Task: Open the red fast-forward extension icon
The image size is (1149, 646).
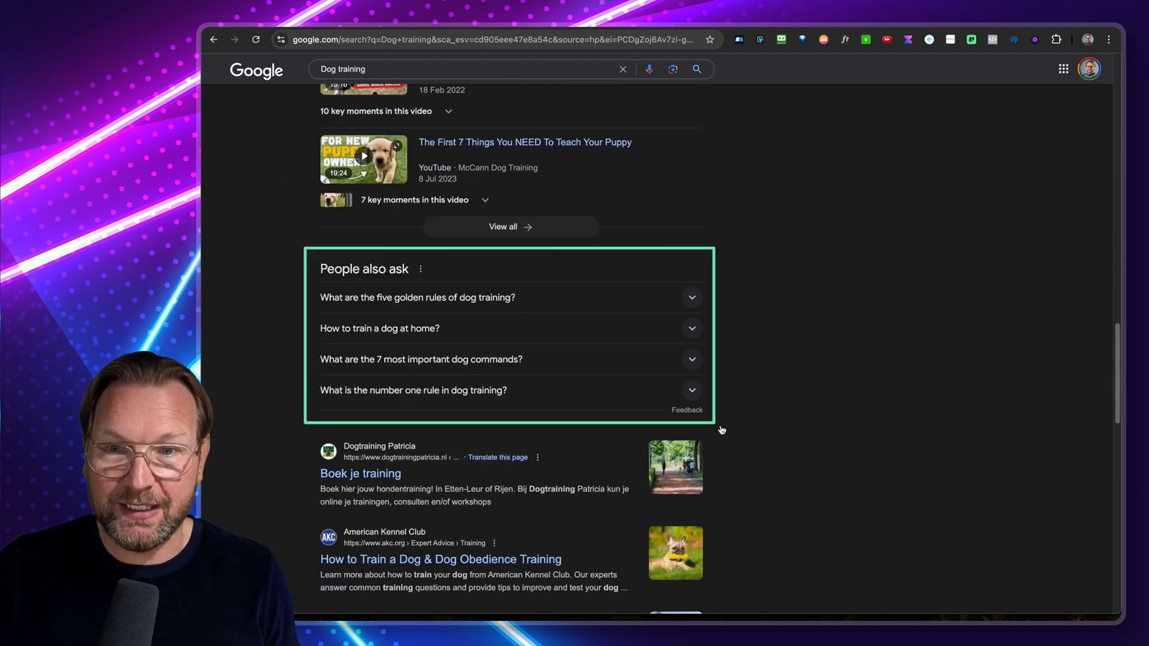Action: pyautogui.click(x=887, y=39)
